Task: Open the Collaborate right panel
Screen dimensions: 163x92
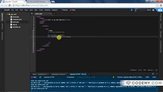Action: point(161,17)
